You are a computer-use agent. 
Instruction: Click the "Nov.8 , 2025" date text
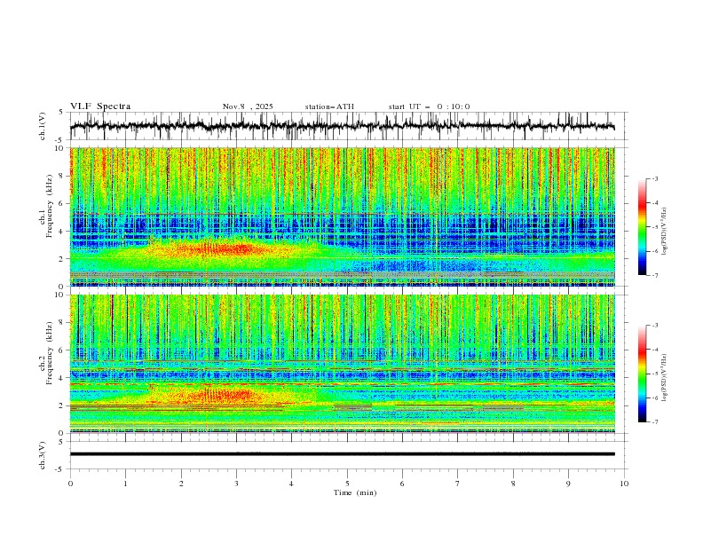[248, 106]
